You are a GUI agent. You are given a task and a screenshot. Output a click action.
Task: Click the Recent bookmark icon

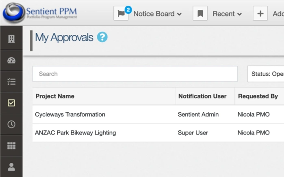pyautogui.click(x=200, y=13)
